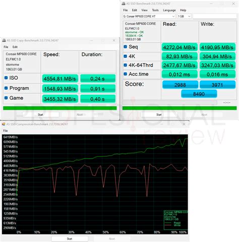Viewport: 239px width, 242px height.
Task: Click the empty text field beside size dropdown
Action: click(x=215, y=16)
